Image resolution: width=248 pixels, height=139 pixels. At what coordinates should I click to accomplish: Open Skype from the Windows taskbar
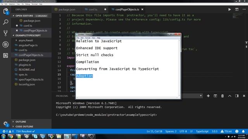[x=35, y=136]
